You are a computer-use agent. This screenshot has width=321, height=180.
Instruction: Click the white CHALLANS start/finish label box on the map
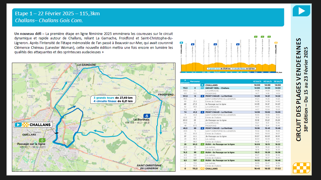click(33, 125)
